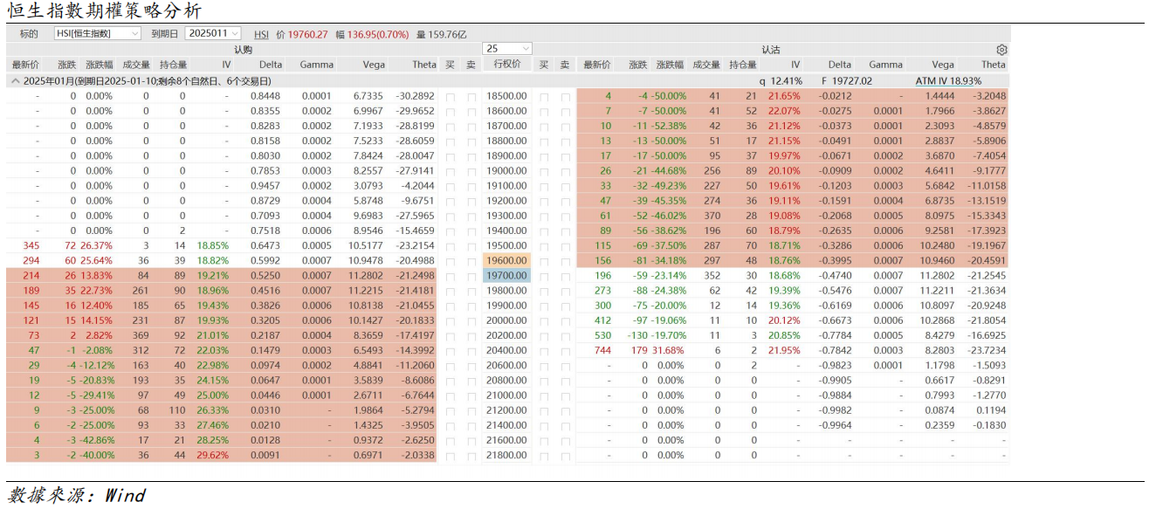Click call latest price 345
The height and width of the screenshot is (509, 1149).
pos(31,245)
